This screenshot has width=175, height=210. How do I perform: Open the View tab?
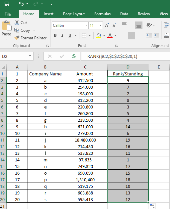(164, 14)
